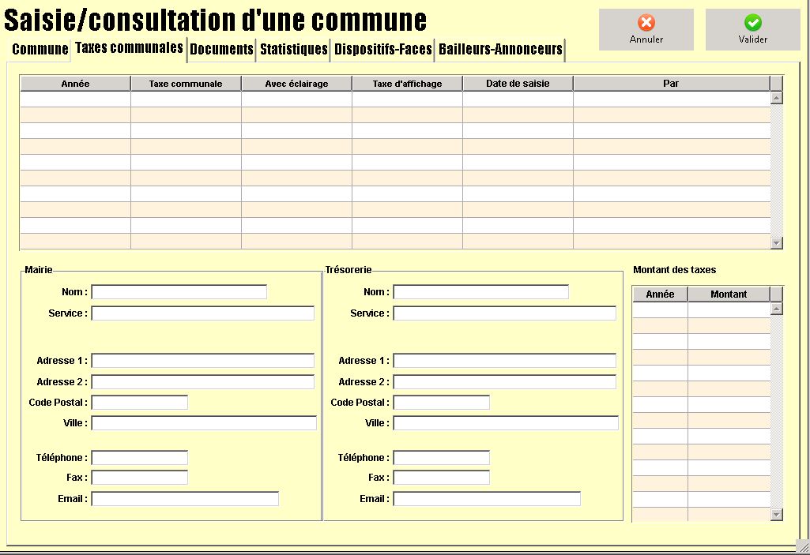Click the Mairie Téléphone field
The height and width of the screenshot is (555, 810).
(x=139, y=457)
